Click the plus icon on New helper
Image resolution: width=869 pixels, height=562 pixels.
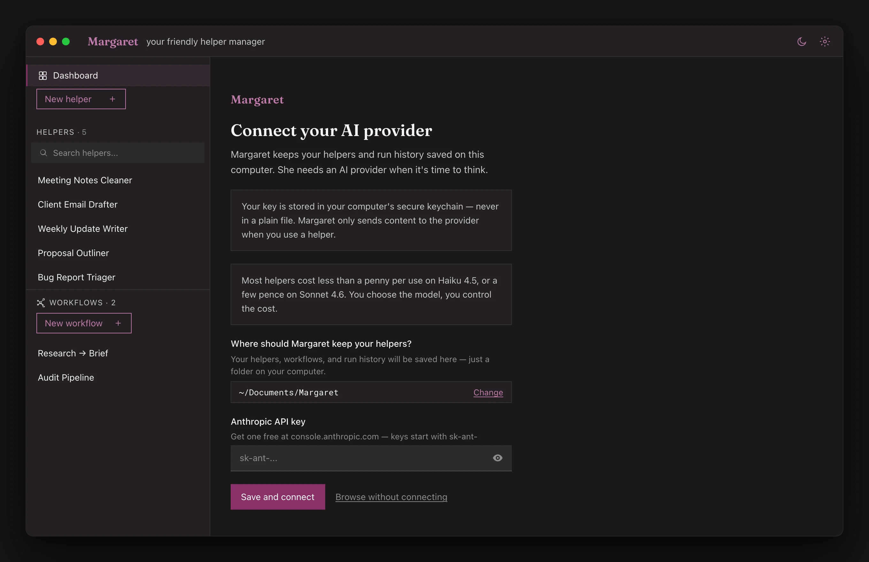[112, 99]
